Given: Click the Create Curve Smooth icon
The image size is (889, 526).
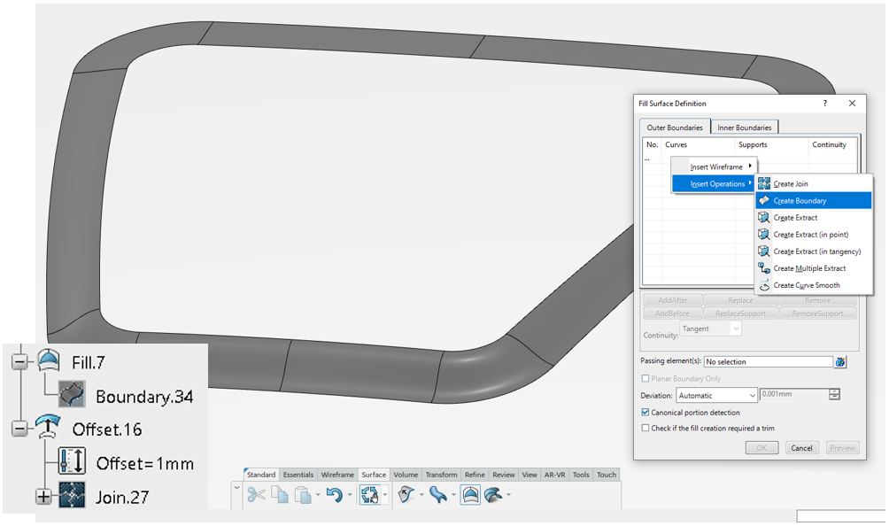Looking at the screenshot, I should tap(763, 285).
